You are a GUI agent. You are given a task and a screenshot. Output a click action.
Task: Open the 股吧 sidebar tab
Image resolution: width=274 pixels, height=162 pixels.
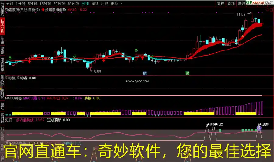[x=2, y=106]
